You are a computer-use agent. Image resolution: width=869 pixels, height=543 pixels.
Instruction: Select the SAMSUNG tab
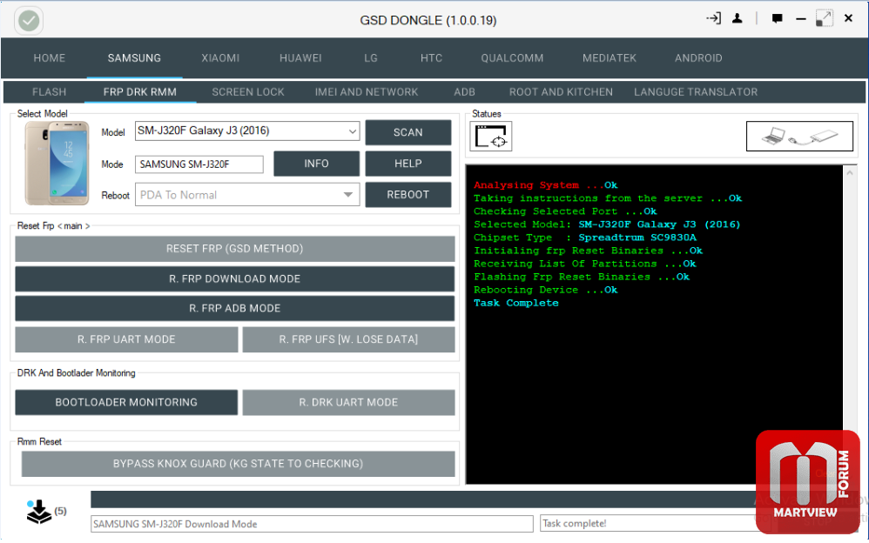[134, 58]
